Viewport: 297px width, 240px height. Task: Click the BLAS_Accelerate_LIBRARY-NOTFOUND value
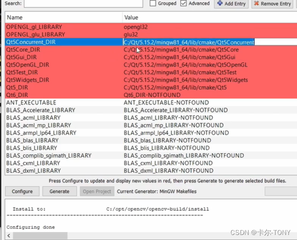tap(176, 110)
